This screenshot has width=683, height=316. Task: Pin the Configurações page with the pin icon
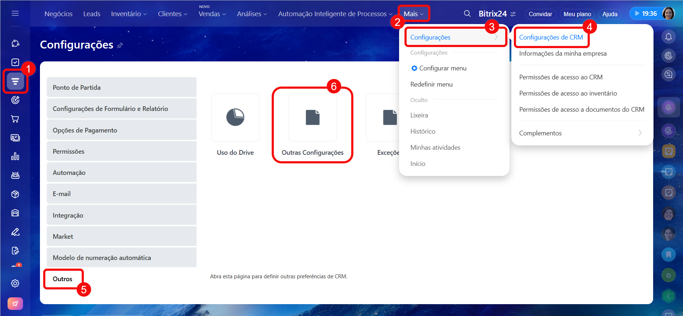tap(120, 45)
